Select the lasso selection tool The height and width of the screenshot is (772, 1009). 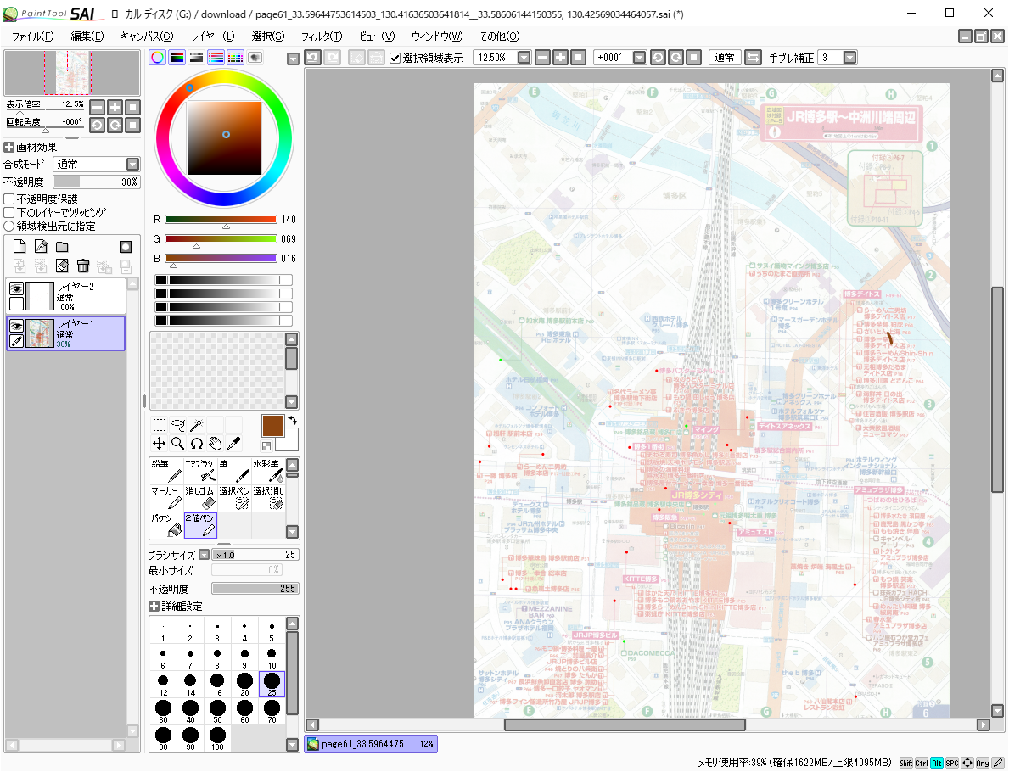(177, 424)
